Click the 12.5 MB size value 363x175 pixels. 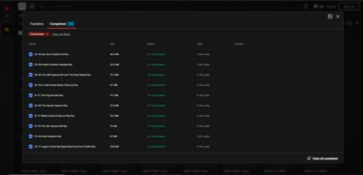pyautogui.click(x=114, y=106)
